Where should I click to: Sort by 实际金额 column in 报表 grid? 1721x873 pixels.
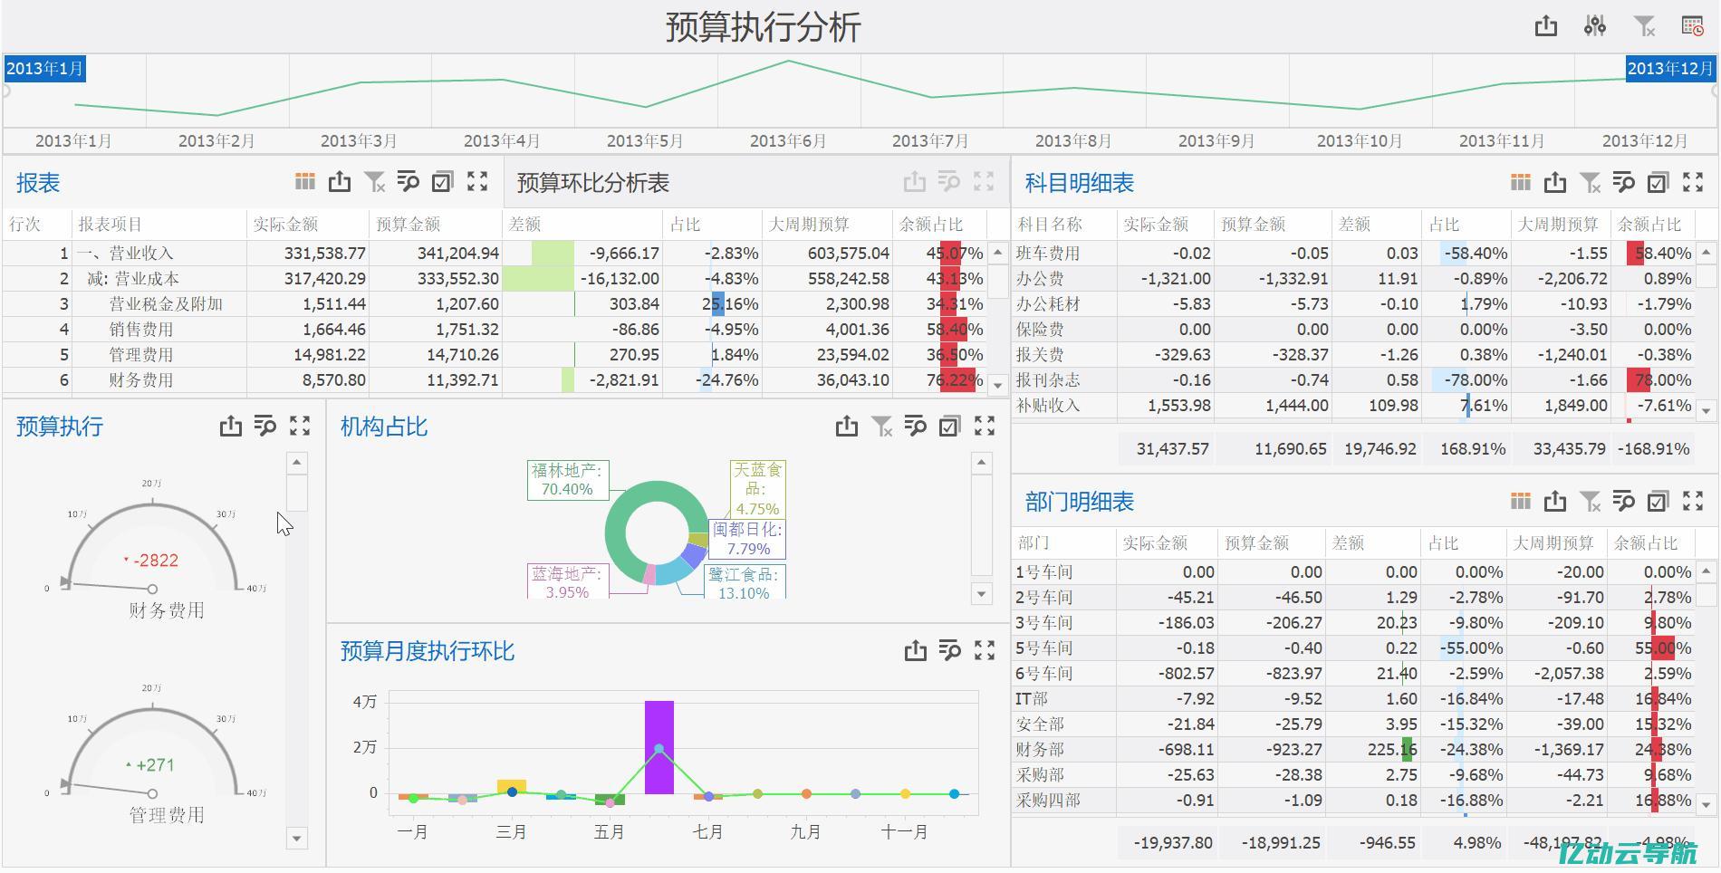[308, 224]
